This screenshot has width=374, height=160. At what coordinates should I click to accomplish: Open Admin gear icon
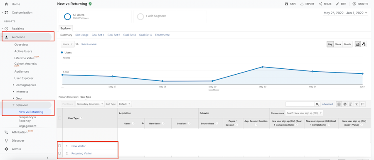click(6, 149)
